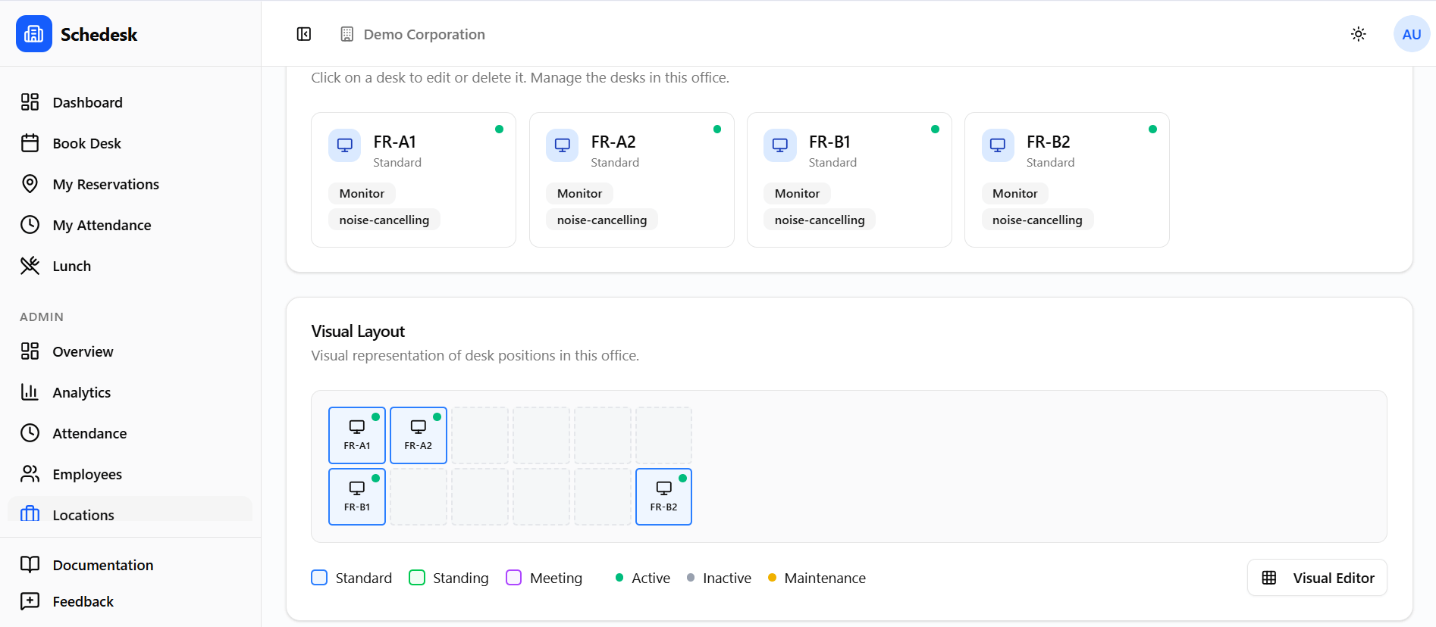Click the Analytics bar chart icon
The image size is (1436, 627).
[x=30, y=392]
